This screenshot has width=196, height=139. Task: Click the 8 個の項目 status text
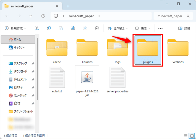click(10, 136)
